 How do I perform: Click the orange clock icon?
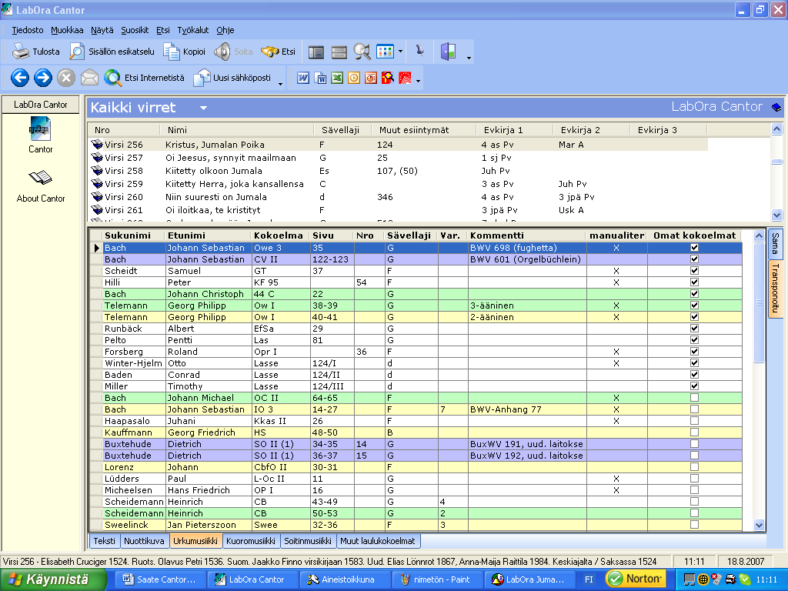354,78
